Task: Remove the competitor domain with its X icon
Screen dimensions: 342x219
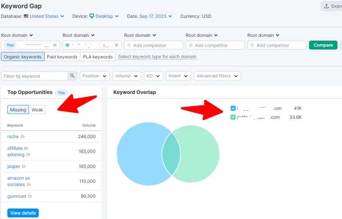Action: click(116, 45)
